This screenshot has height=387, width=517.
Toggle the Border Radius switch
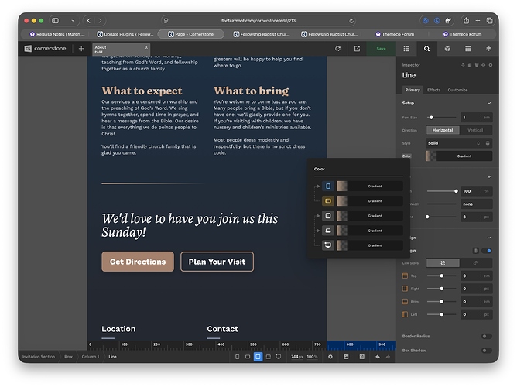coord(486,336)
